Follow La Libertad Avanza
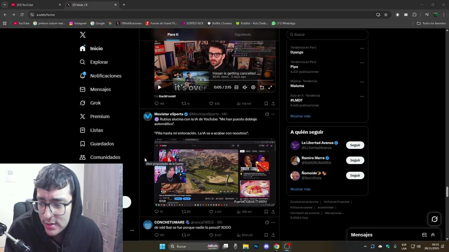This screenshot has width=449, height=252. click(355, 145)
